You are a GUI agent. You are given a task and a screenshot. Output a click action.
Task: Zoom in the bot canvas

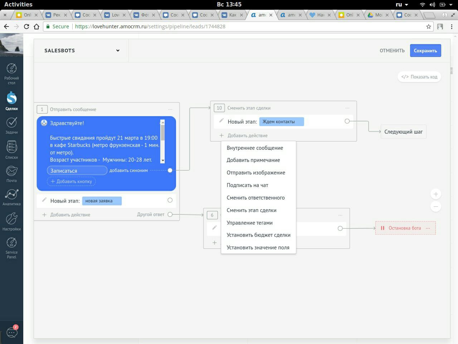pos(436,194)
